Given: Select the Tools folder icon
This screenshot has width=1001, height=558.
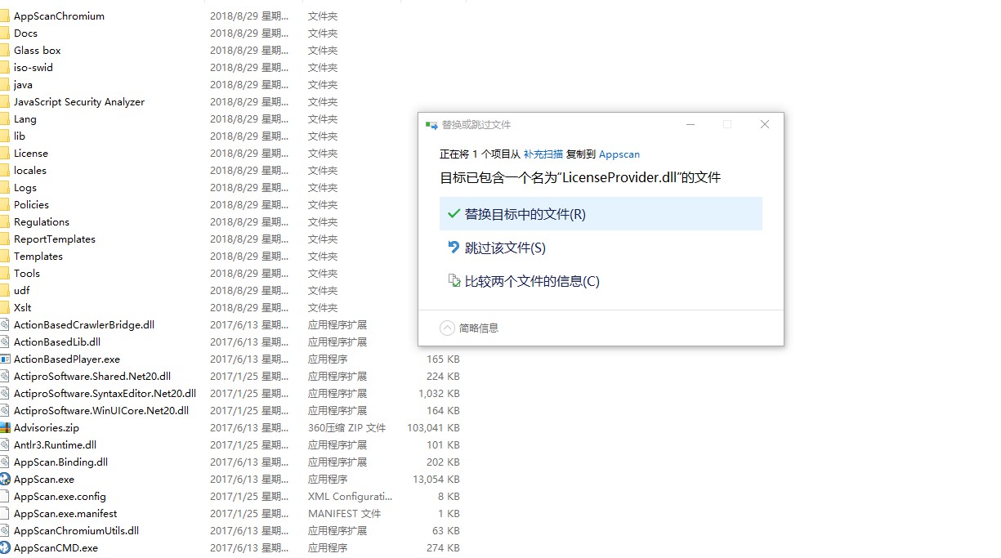Looking at the screenshot, I should [x=4, y=273].
